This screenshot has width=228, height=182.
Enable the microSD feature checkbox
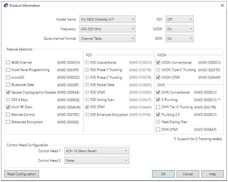click(x=8, y=77)
